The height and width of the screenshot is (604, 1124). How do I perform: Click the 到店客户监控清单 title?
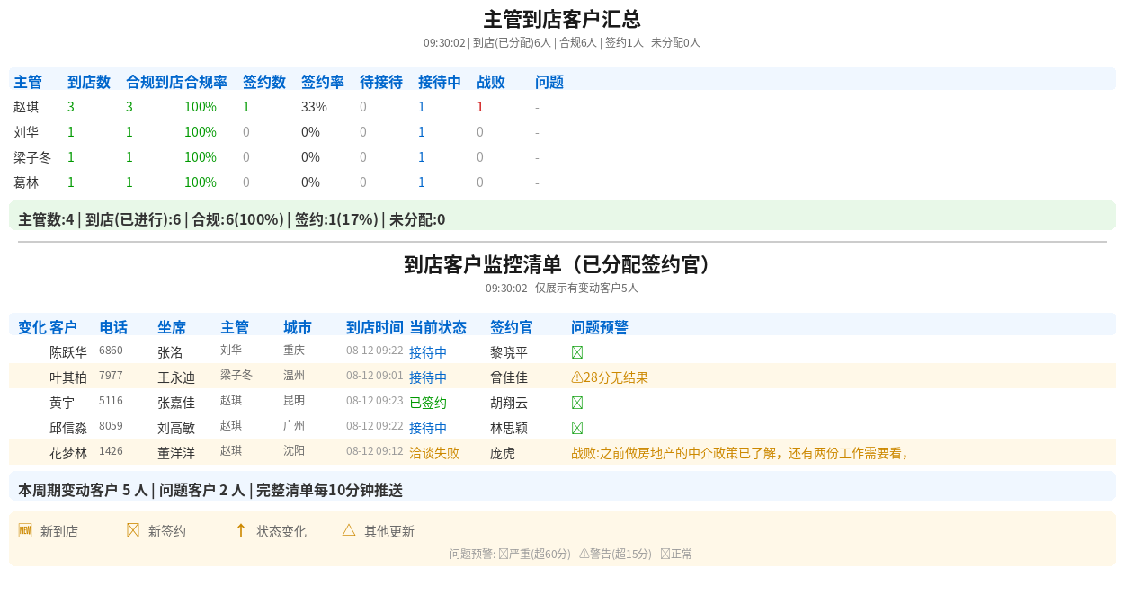(x=562, y=265)
